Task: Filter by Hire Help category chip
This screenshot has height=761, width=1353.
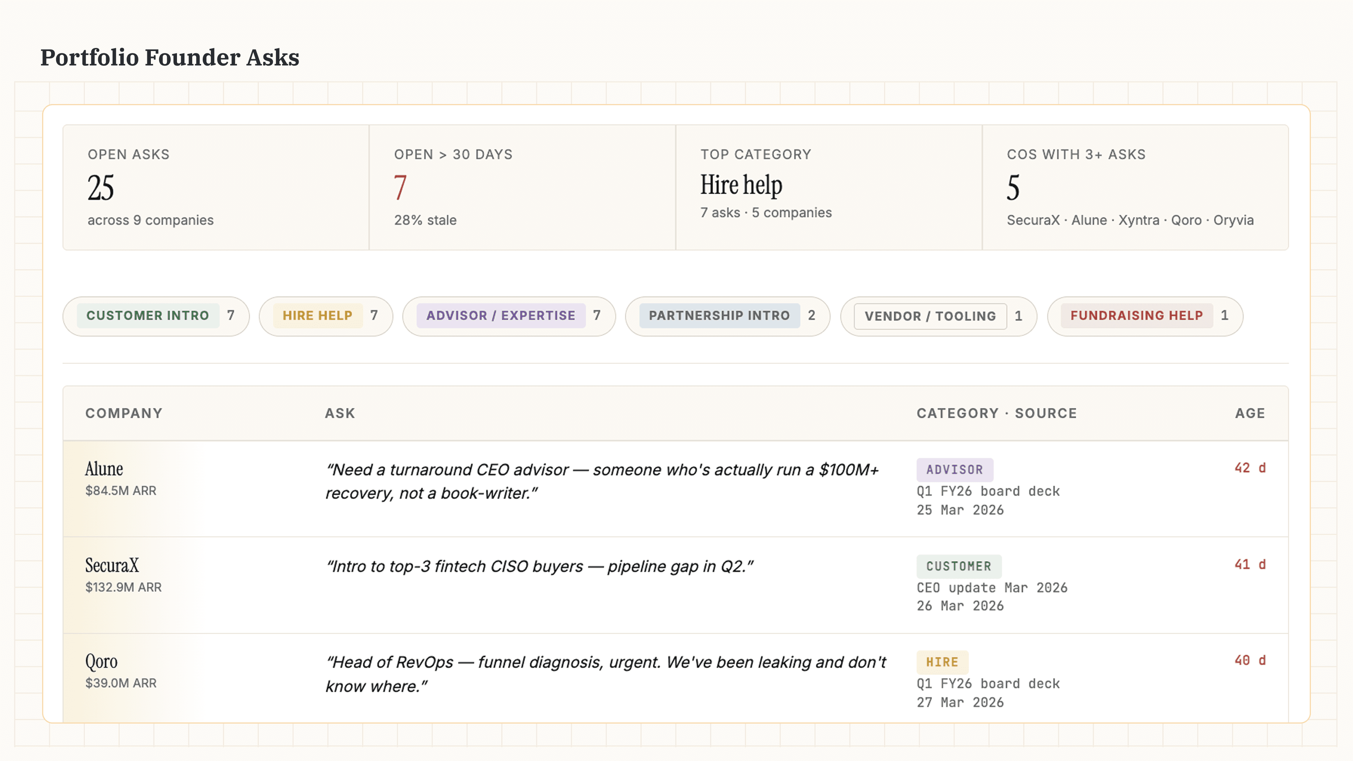Action: (x=325, y=316)
